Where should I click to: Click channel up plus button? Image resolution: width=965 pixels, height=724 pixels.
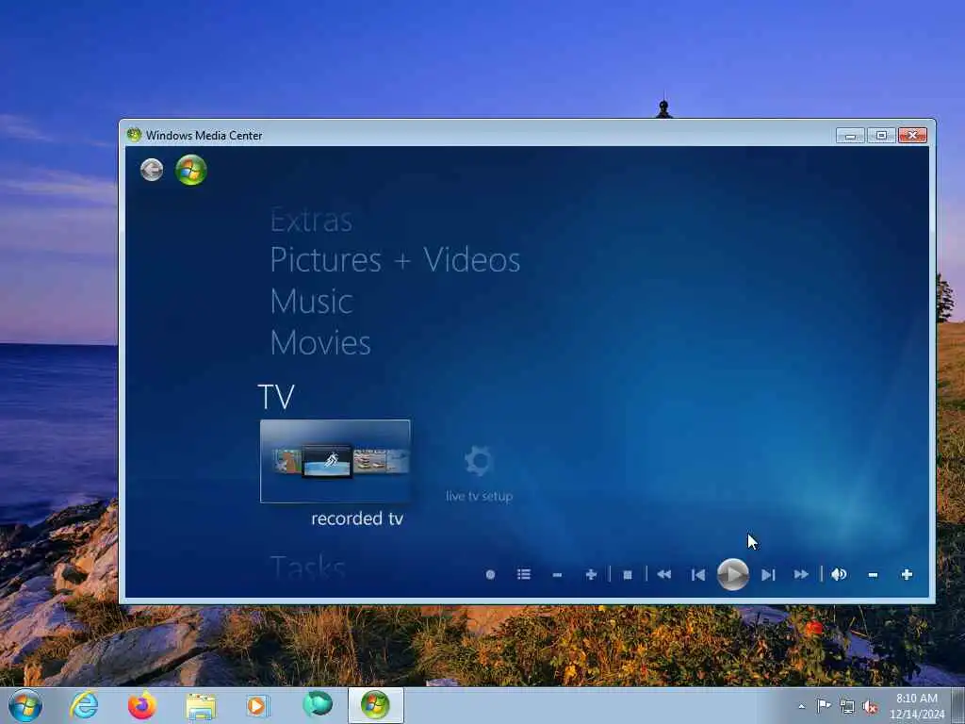coord(591,574)
